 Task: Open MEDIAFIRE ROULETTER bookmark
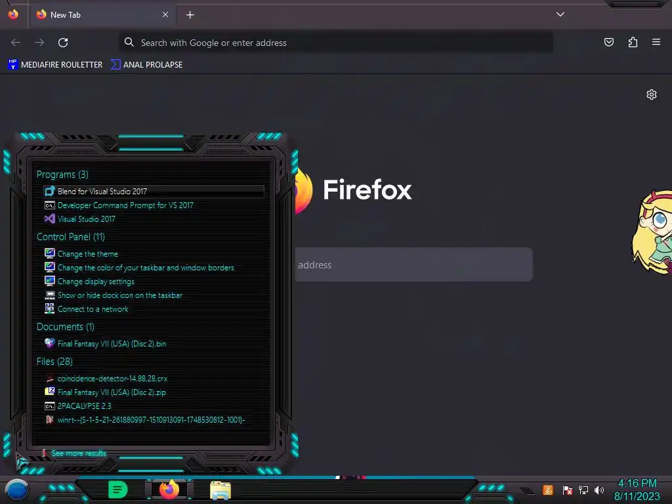point(55,65)
